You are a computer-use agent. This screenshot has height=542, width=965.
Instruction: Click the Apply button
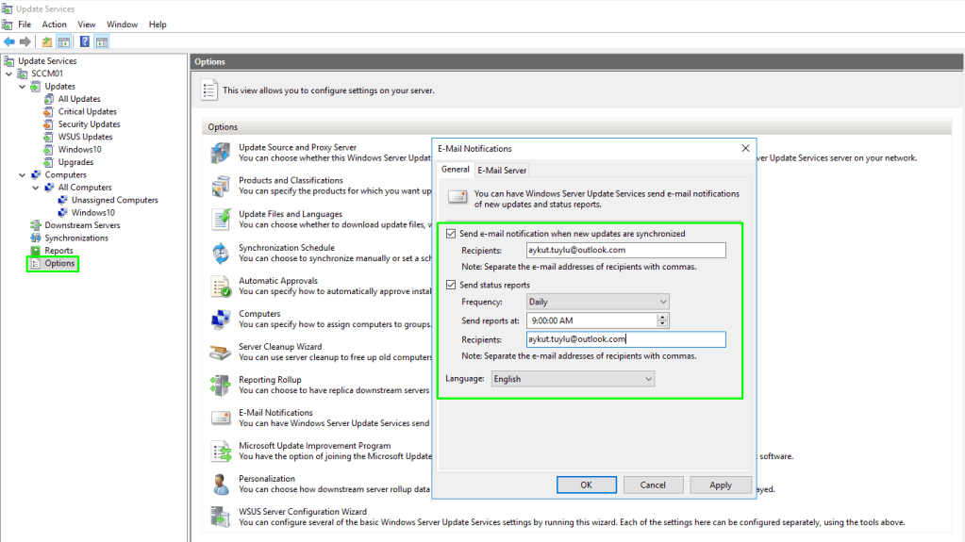[720, 485]
